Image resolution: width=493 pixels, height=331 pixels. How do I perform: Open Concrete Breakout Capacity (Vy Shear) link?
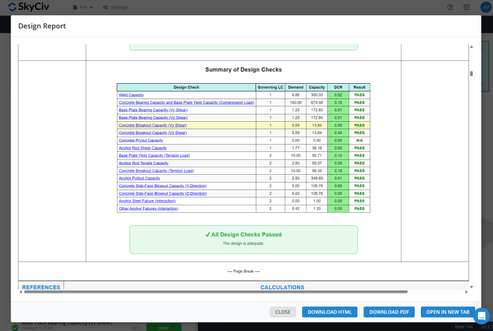(152, 126)
